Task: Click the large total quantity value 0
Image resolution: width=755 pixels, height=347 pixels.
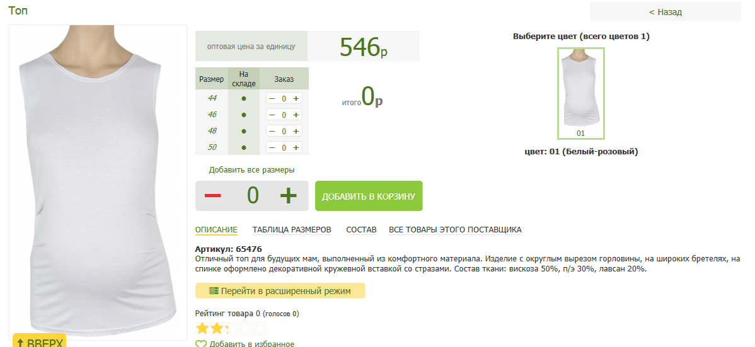Action: click(253, 195)
